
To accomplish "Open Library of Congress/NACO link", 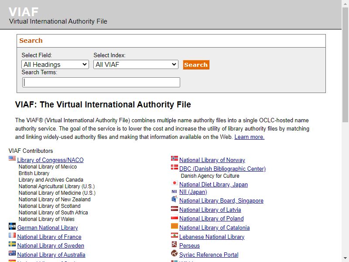I will coord(50,160).
